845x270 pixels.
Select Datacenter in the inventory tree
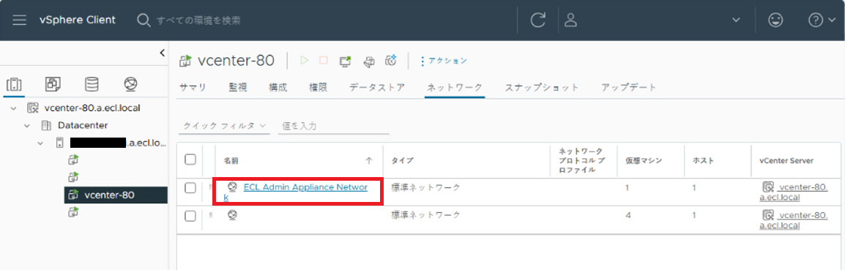coord(83,126)
